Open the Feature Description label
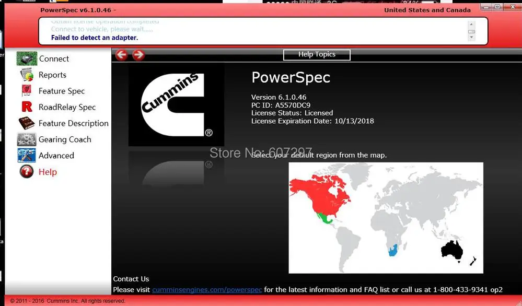 74,123
